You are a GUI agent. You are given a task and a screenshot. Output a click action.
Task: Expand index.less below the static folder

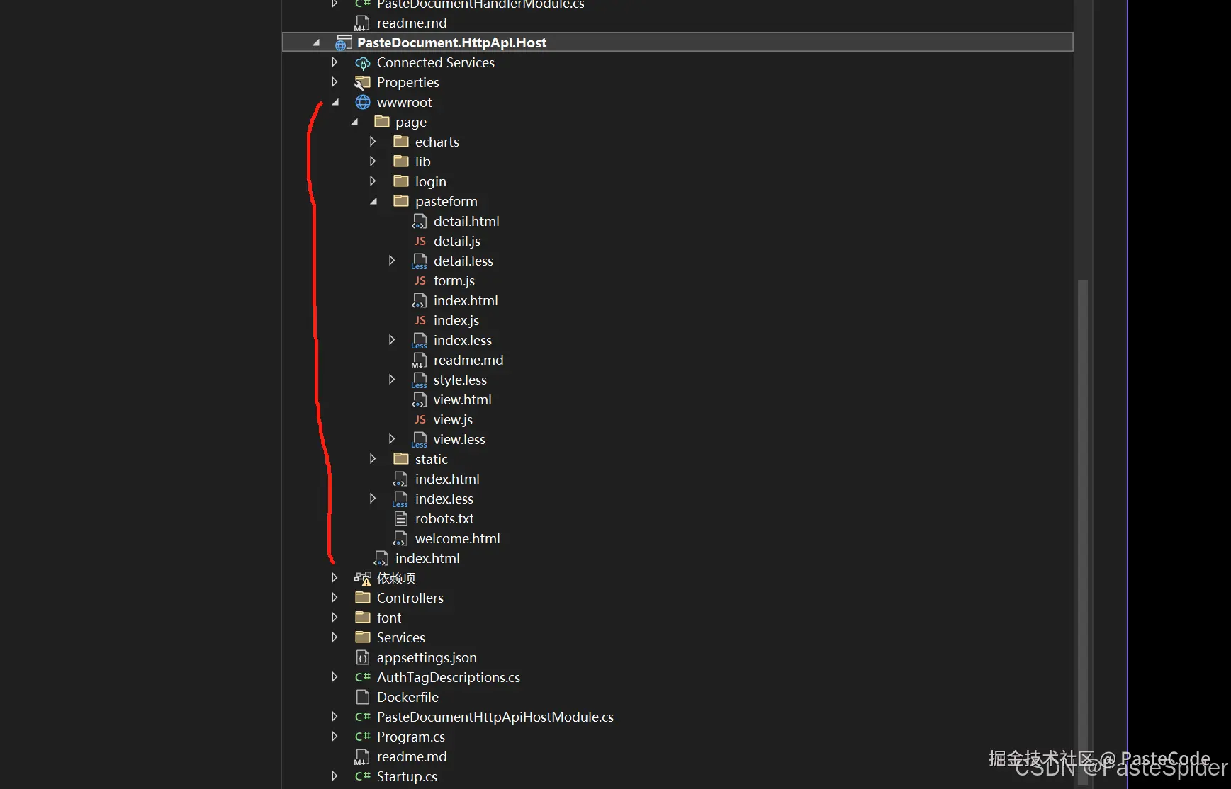coord(373,499)
